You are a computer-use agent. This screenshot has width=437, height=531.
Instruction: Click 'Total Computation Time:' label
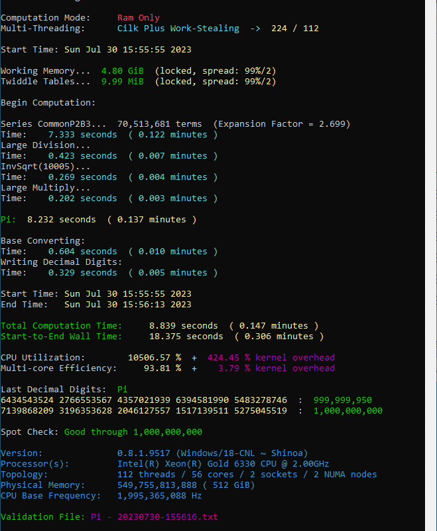(x=61, y=326)
